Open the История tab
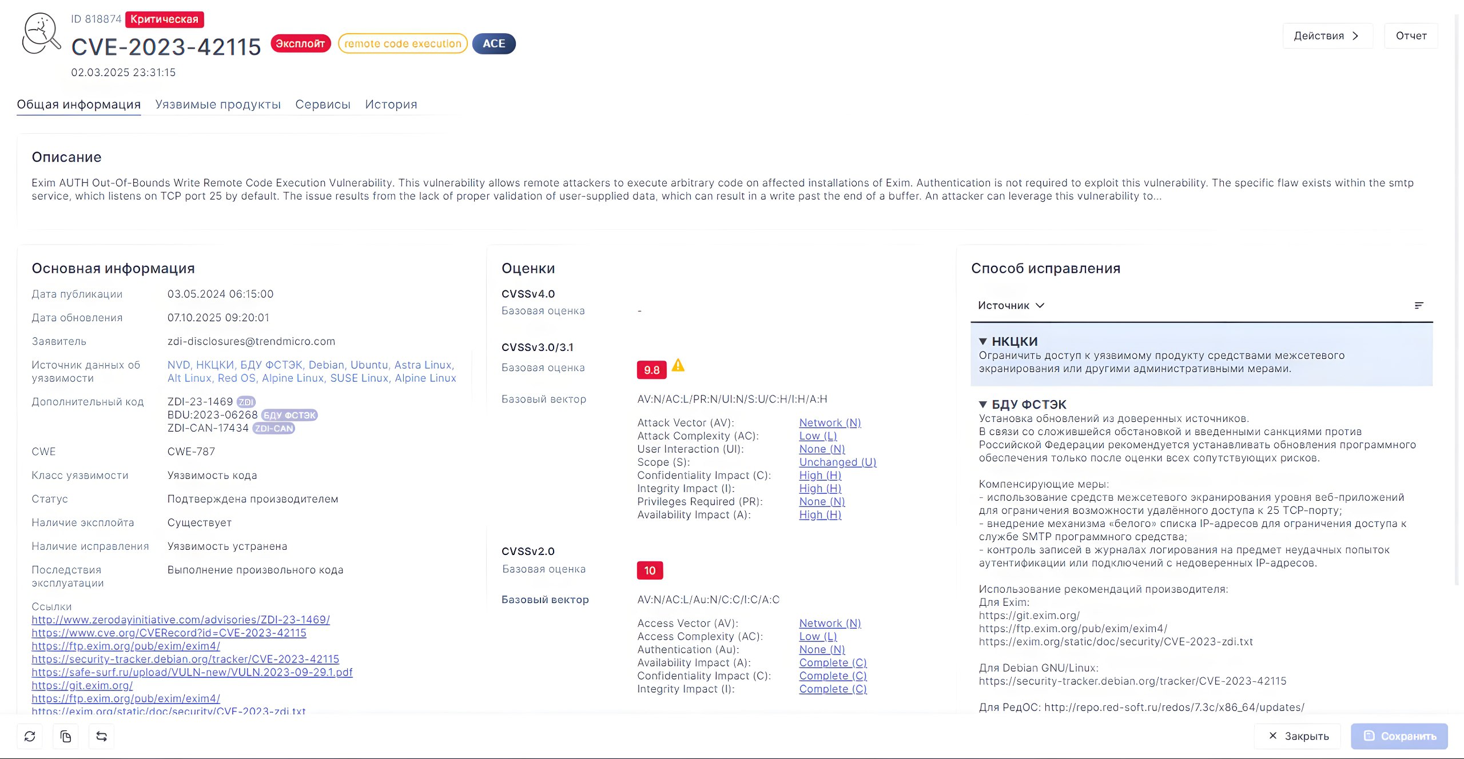Viewport: 1464px width, 759px height. point(391,104)
